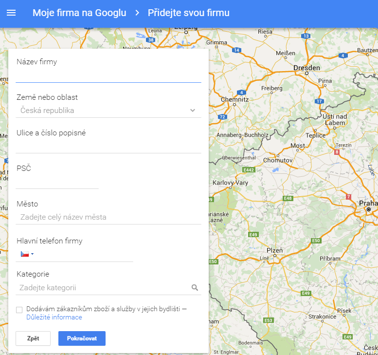Viewport: 378px width, 355px height.
Task: Select the Praha city marker on map
Action: point(369,209)
